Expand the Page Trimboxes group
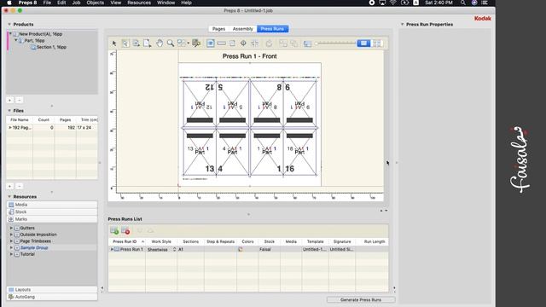 click(11, 240)
